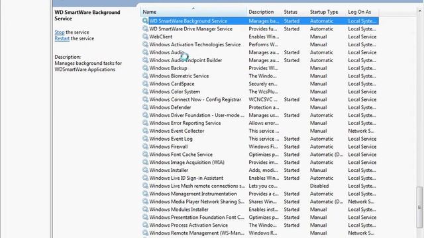Click gear icon of Windows Process Activation Service

coord(145,225)
